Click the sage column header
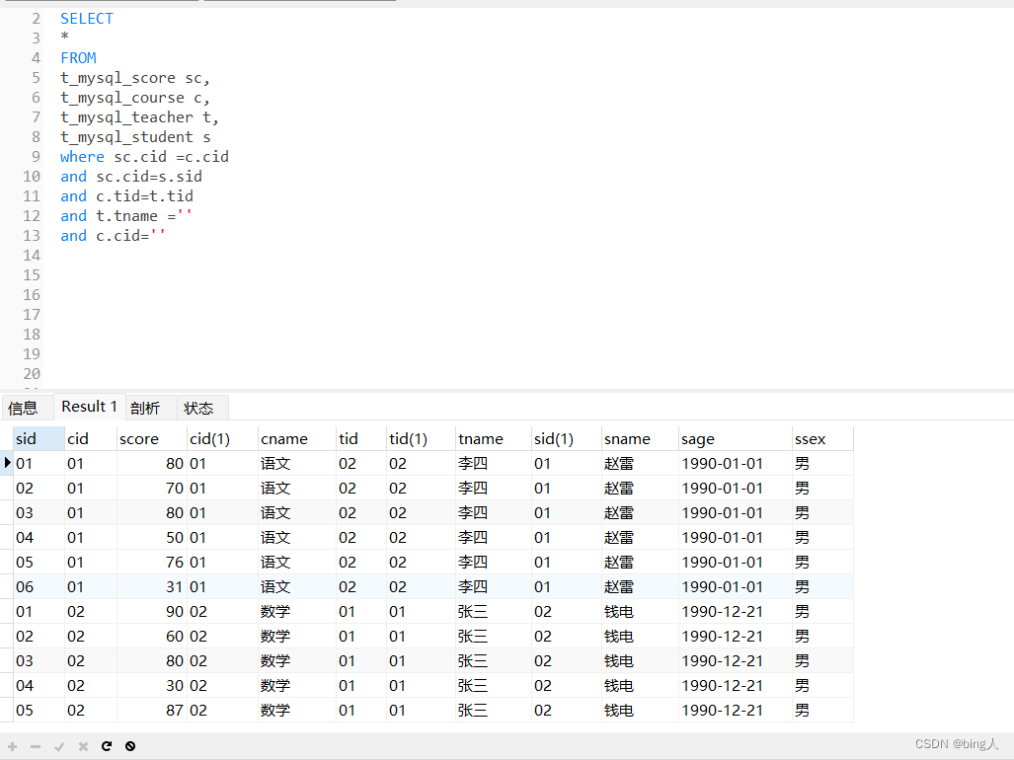 [696, 438]
